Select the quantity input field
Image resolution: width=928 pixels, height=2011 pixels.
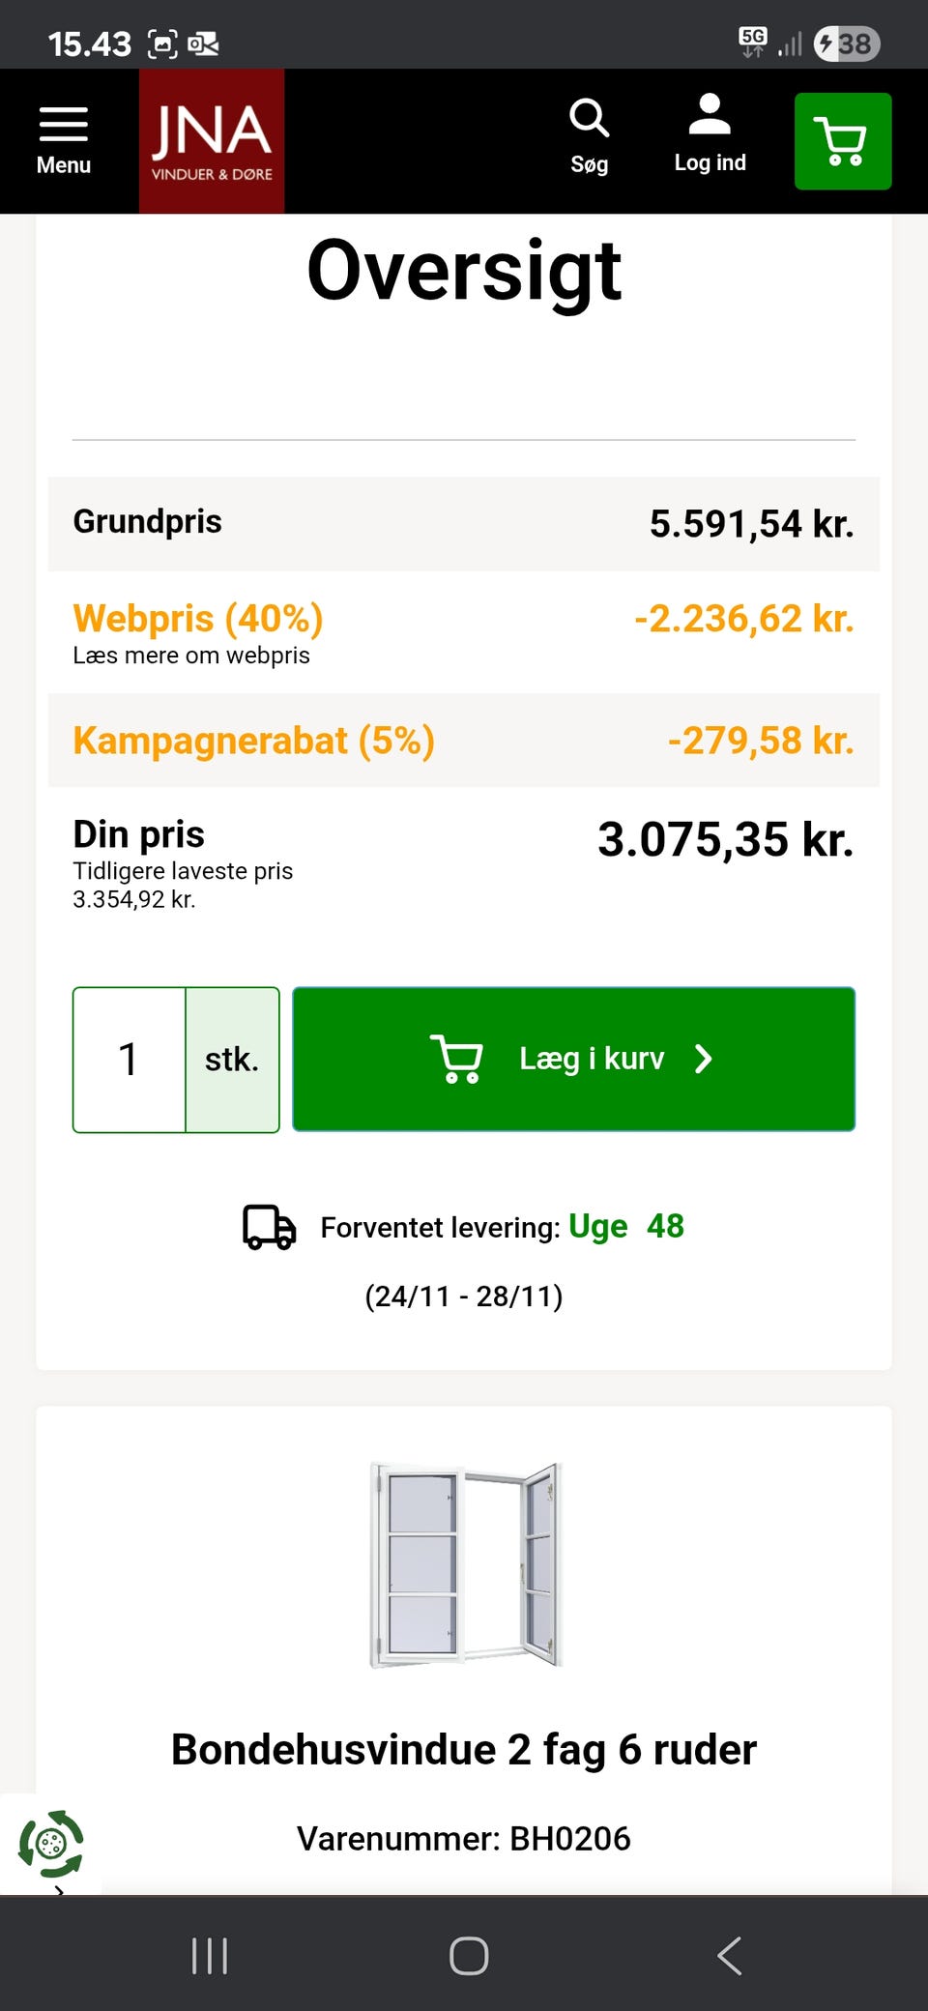129,1059
